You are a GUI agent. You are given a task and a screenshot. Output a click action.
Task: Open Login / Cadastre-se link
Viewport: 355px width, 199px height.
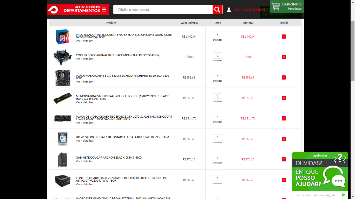[249, 10]
